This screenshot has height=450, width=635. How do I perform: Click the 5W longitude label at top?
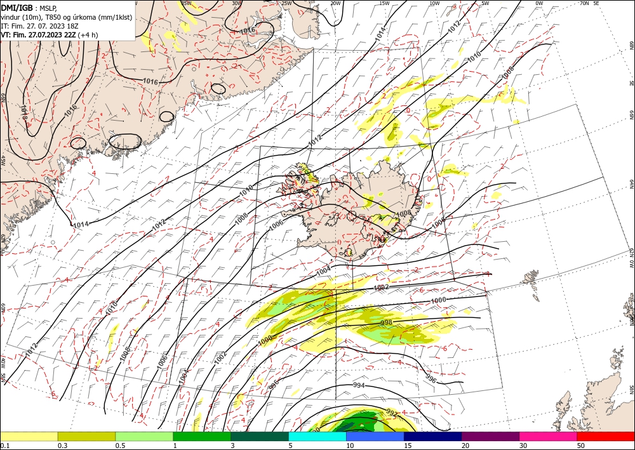point(486,3)
